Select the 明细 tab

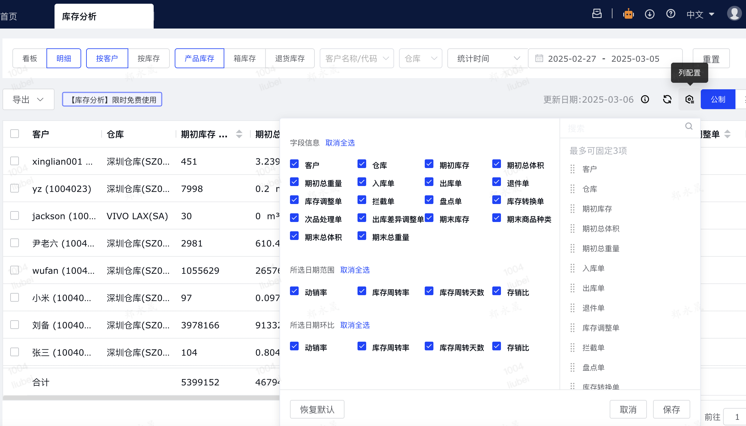click(64, 58)
